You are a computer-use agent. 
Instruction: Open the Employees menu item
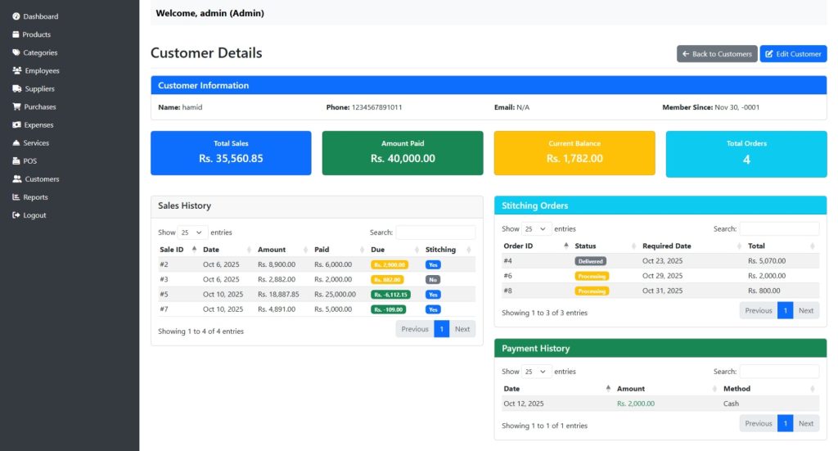pos(42,70)
